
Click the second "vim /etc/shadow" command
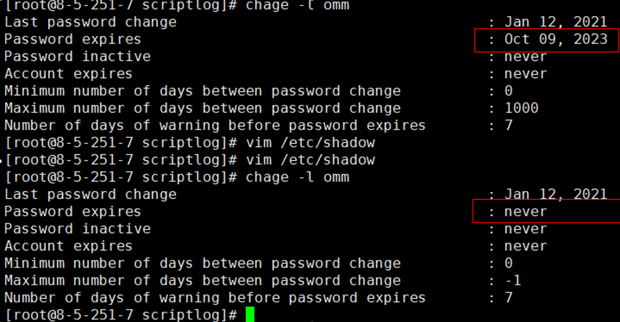click(310, 160)
